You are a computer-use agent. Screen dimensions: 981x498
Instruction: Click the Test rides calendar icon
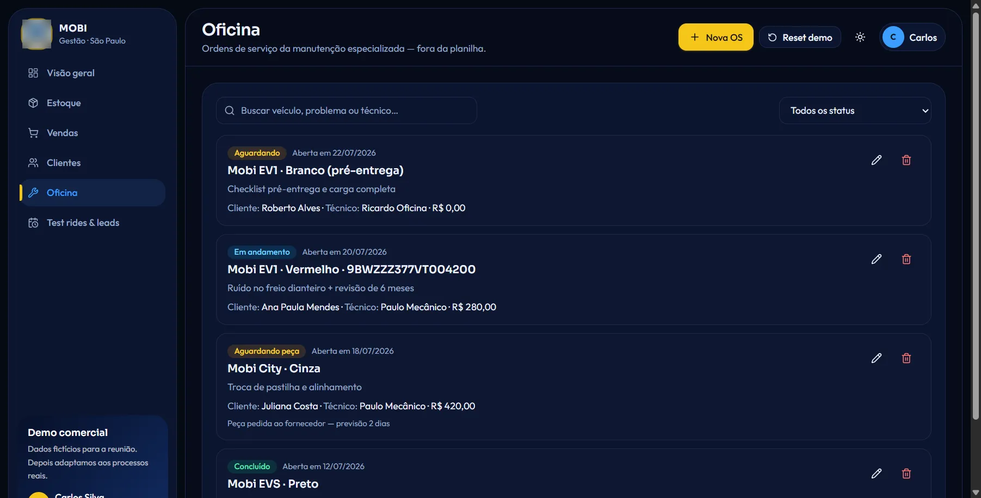click(33, 223)
